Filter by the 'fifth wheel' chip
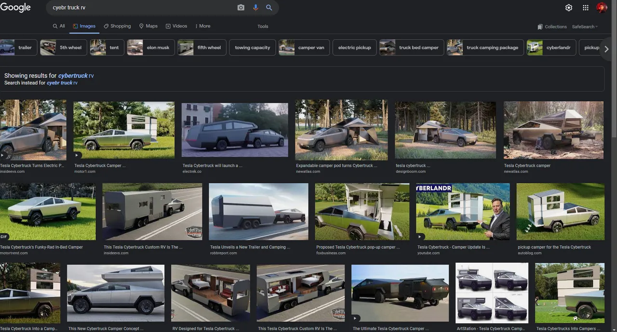617x332 pixels. 202,48
